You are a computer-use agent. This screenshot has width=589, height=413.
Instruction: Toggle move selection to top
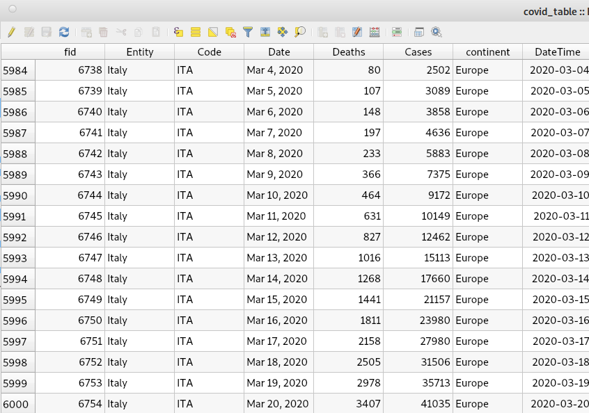pyautogui.click(x=265, y=32)
